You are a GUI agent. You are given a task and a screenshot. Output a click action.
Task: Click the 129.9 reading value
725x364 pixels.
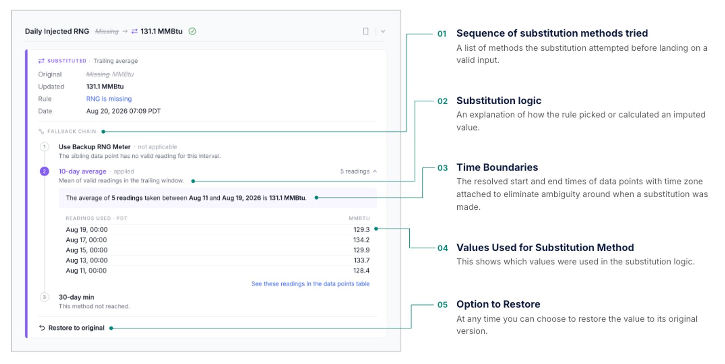click(x=362, y=250)
